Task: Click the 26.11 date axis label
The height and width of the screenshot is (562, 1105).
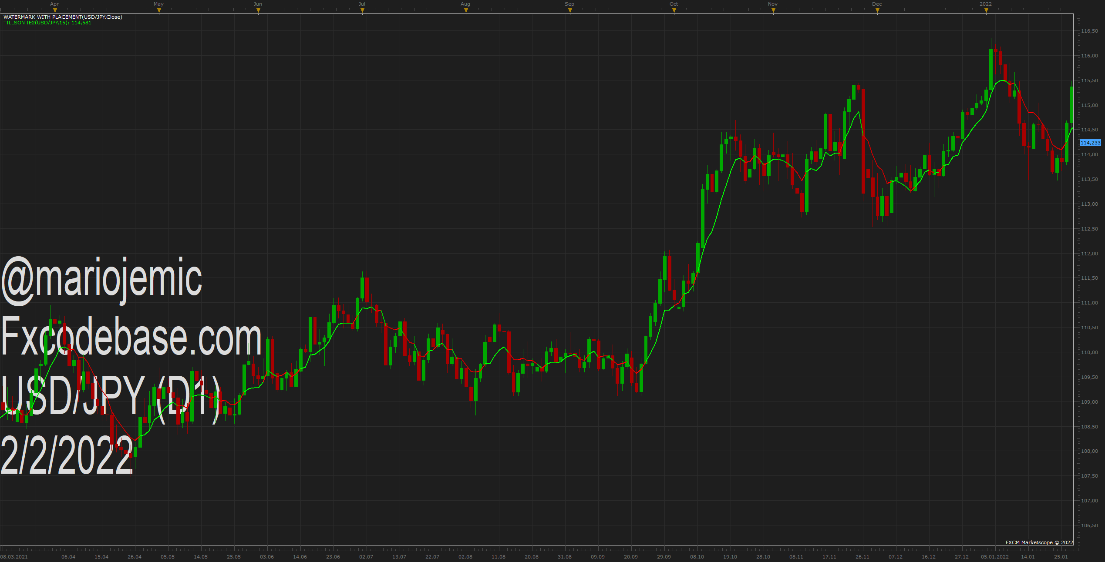Action: click(x=862, y=557)
